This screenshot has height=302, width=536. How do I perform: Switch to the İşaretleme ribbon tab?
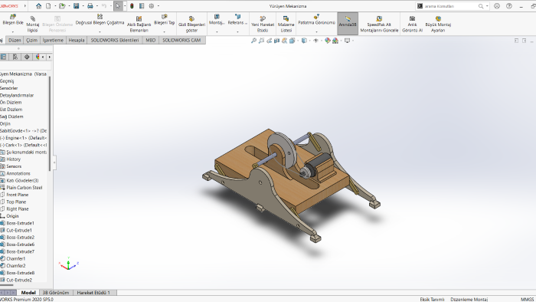[53, 40]
